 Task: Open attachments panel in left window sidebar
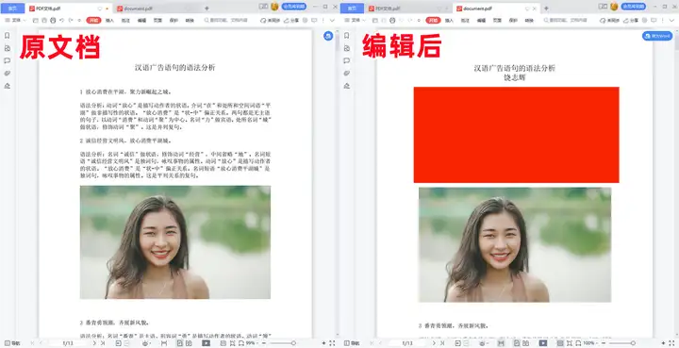tap(7, 74)
